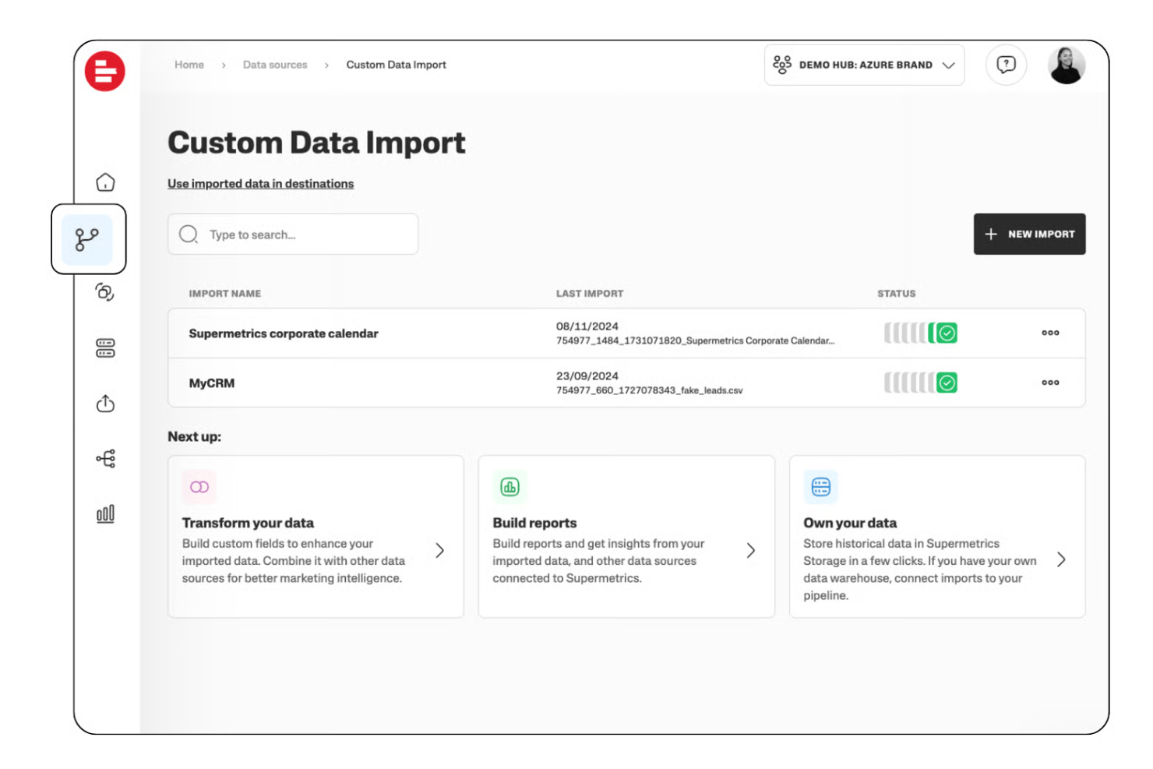The image size is (1153, 769).
Task: Click the red Supermetrics logo
Action: 105,72
